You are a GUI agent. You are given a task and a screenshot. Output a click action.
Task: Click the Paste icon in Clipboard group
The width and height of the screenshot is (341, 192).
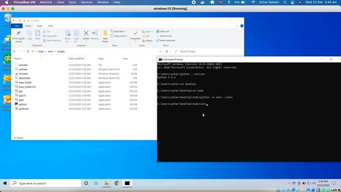click(x=38, y=35)
